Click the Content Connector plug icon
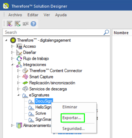 pyautogui.click(x=25, y=71)
